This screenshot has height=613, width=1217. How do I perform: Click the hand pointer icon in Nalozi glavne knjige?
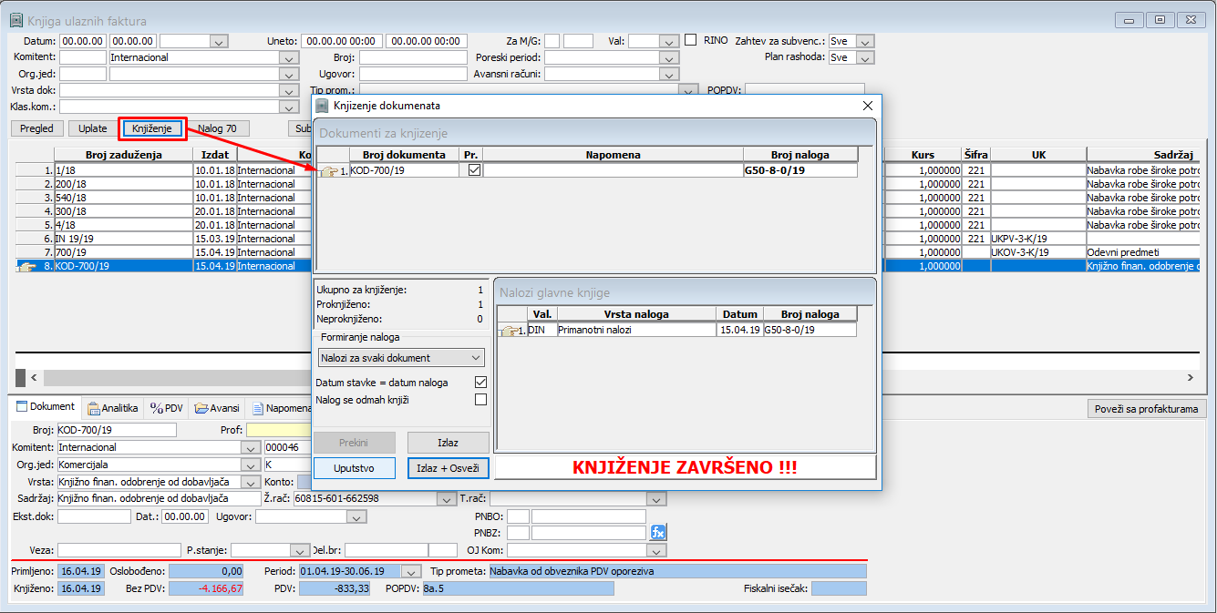point(509,331)
